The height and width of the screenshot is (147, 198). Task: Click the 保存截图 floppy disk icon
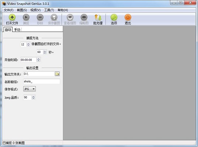[54, 17]
